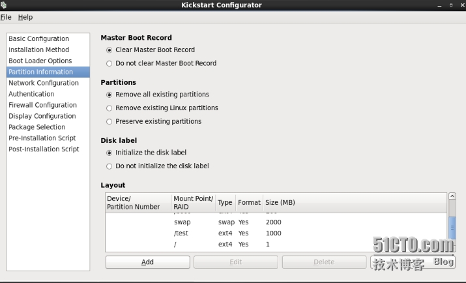
Task: Open the Help menu
Action: (25, 17)
